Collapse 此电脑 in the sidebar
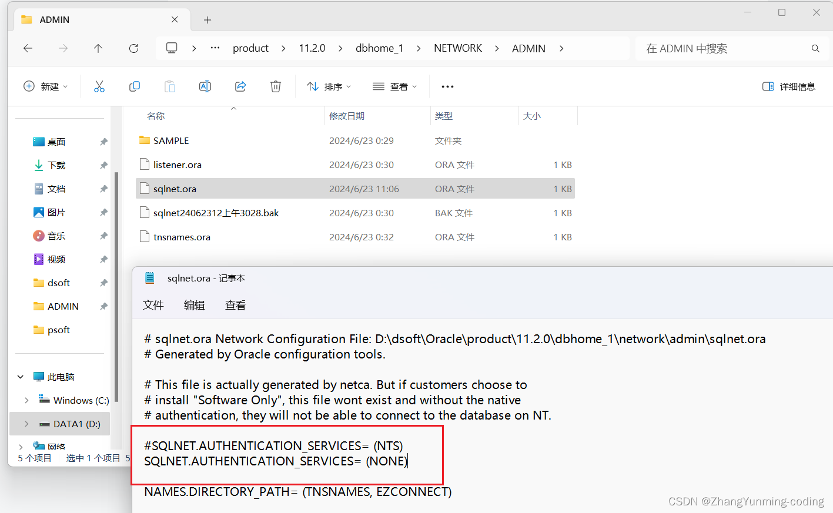The width and height of the screenshot is (833, 513). pyautogui.click(x=20, y=376)
